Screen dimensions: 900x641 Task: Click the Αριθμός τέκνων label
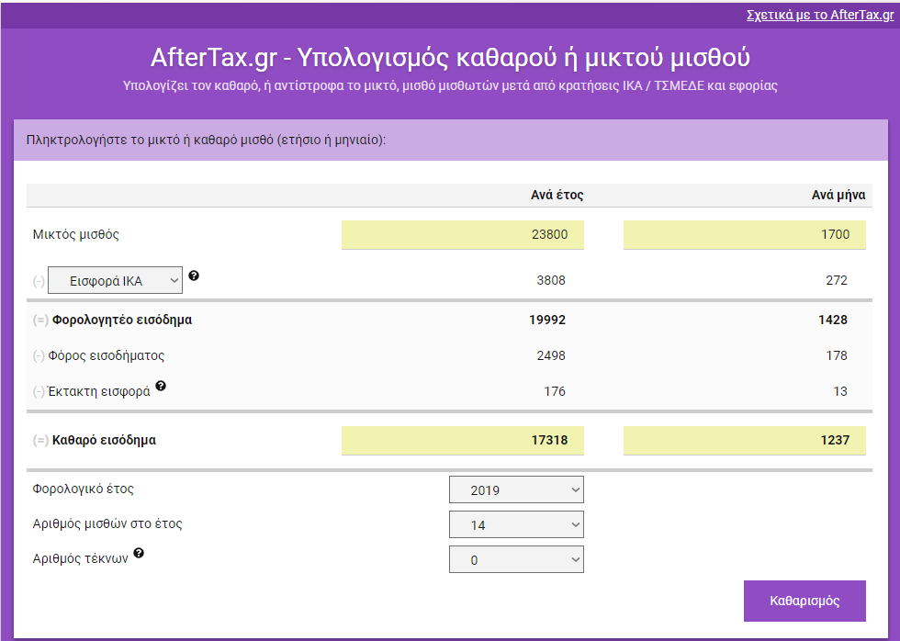(x=81, y=559)
